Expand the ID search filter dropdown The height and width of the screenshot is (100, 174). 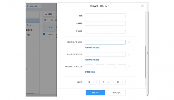[x=46, y=20]
